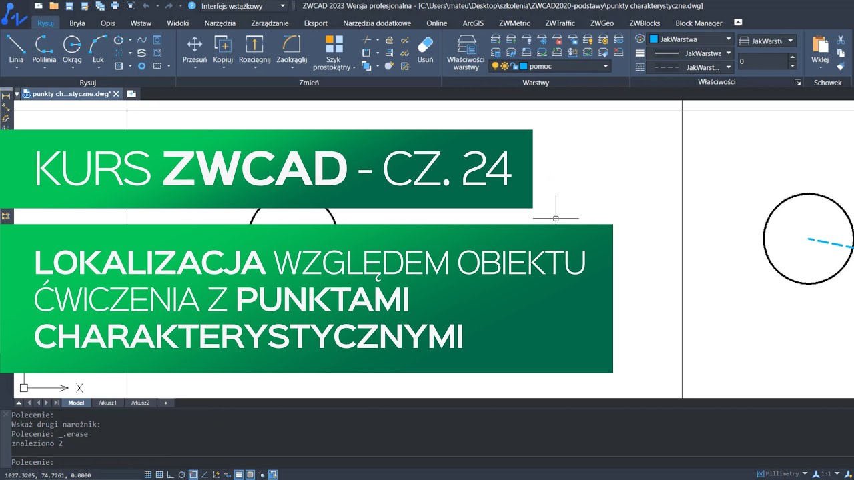Expand the arrow under Wklej
Viewport: 854px width, 480px height.
(x=820, y=69)
